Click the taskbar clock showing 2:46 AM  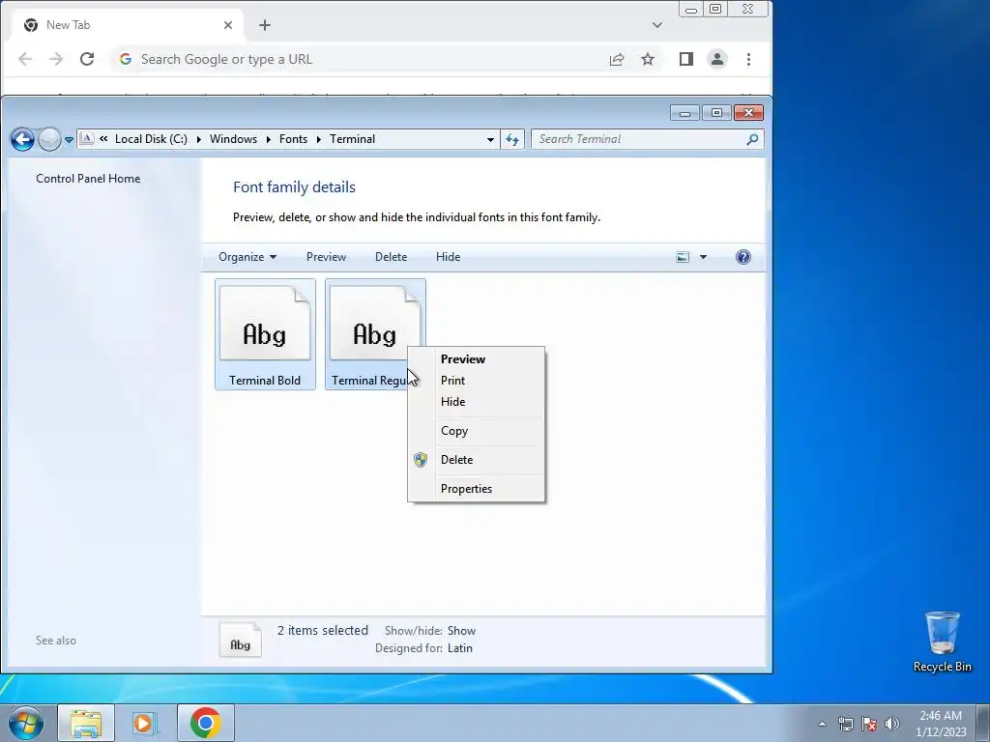click(941, 724)
